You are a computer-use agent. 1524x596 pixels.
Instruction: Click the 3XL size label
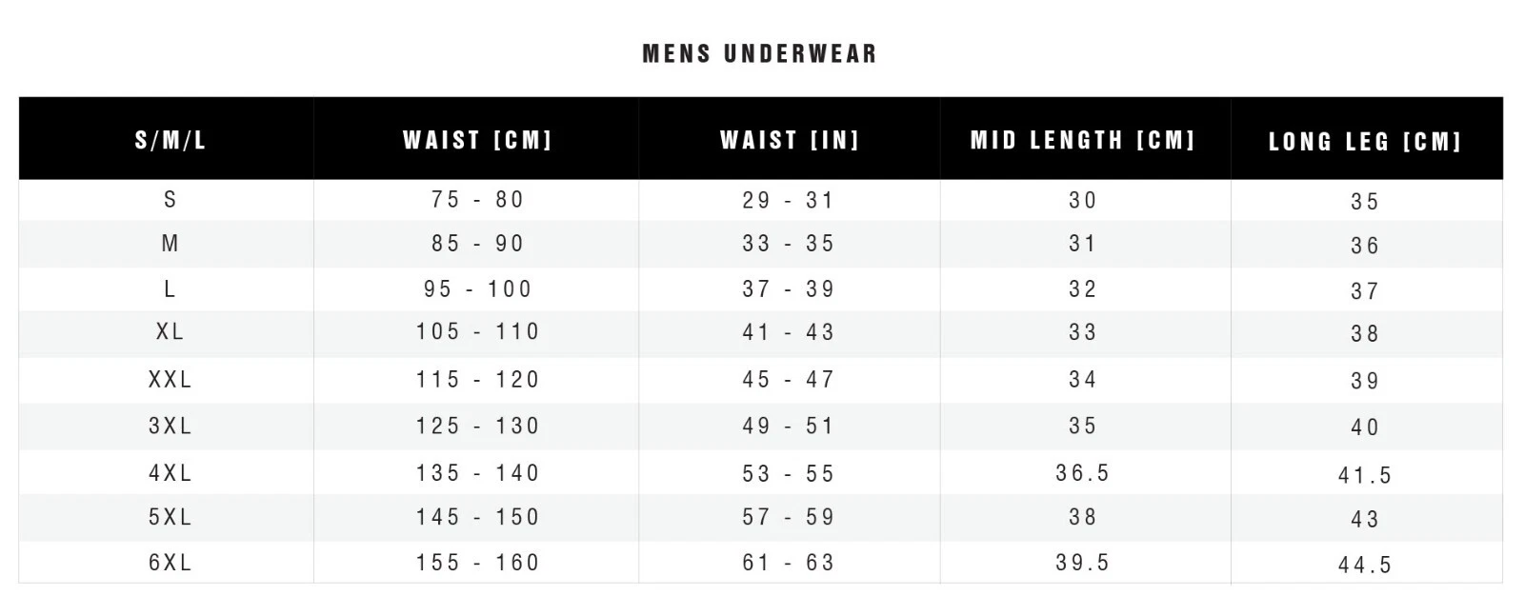coord(170,426)
